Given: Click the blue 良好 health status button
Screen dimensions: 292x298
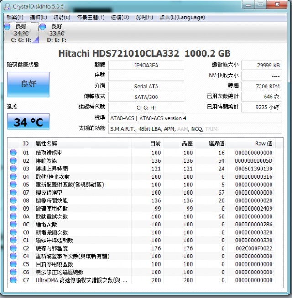Looking at the screenshot, I should click(28, 84).
